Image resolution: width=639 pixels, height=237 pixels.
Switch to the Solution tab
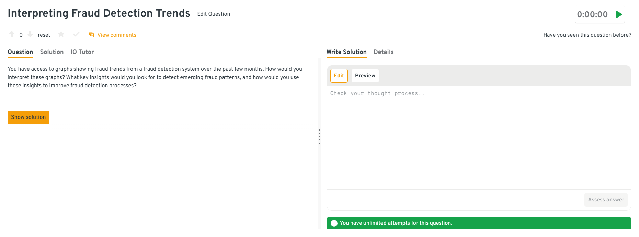[x=52, y=52]
